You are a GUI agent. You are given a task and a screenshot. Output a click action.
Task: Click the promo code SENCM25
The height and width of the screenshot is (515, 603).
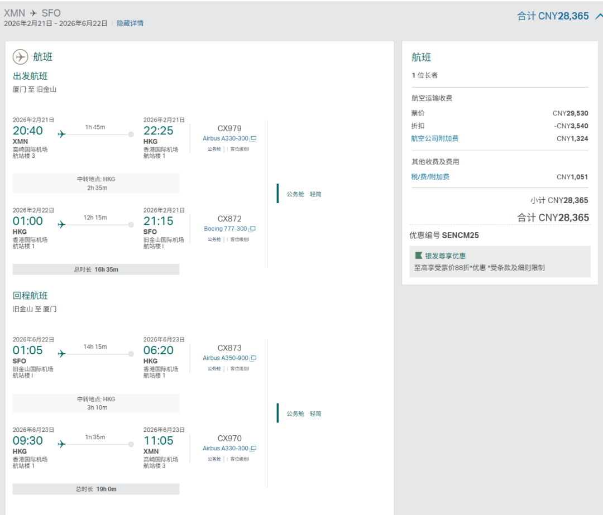click(460, 235)
